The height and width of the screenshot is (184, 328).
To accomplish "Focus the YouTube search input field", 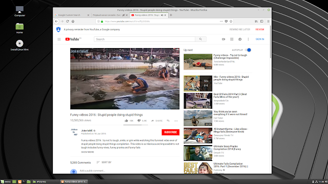I will click(x=145, y=39).
